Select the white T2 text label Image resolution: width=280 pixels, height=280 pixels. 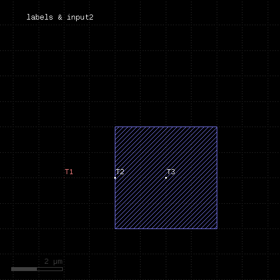pyautogui.click(x=120, y=172)
